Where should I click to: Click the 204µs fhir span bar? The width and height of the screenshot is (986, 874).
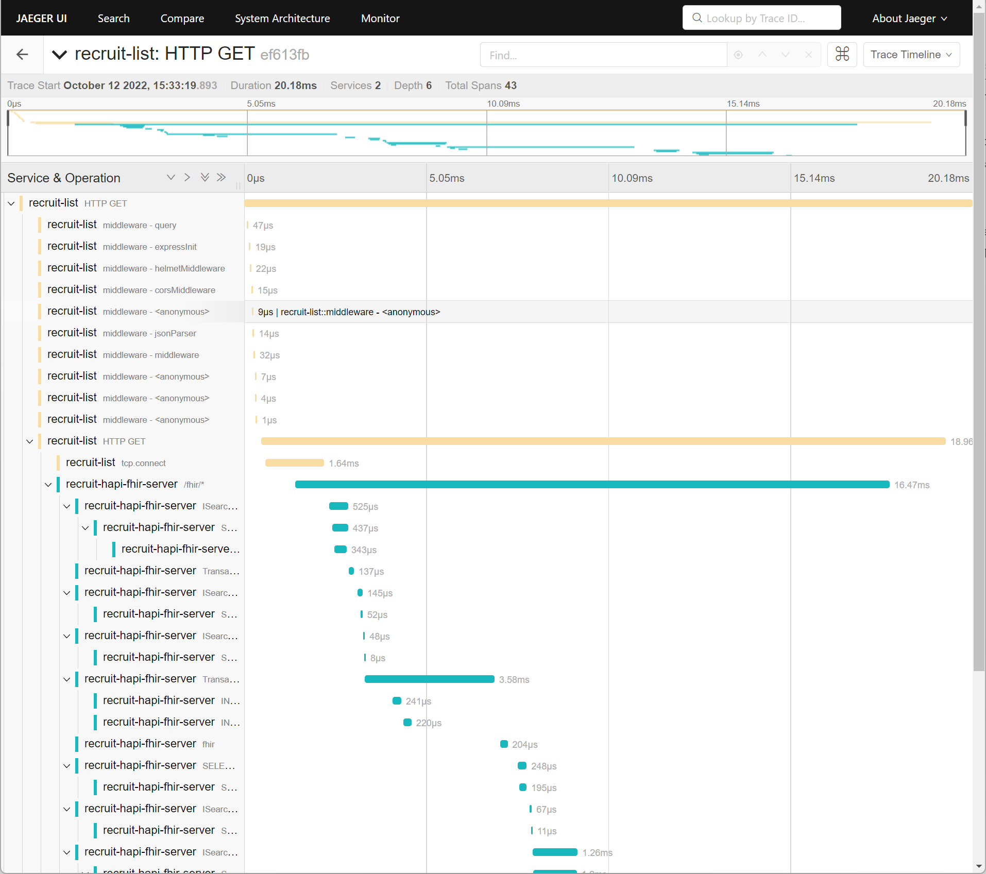[504, 744]
